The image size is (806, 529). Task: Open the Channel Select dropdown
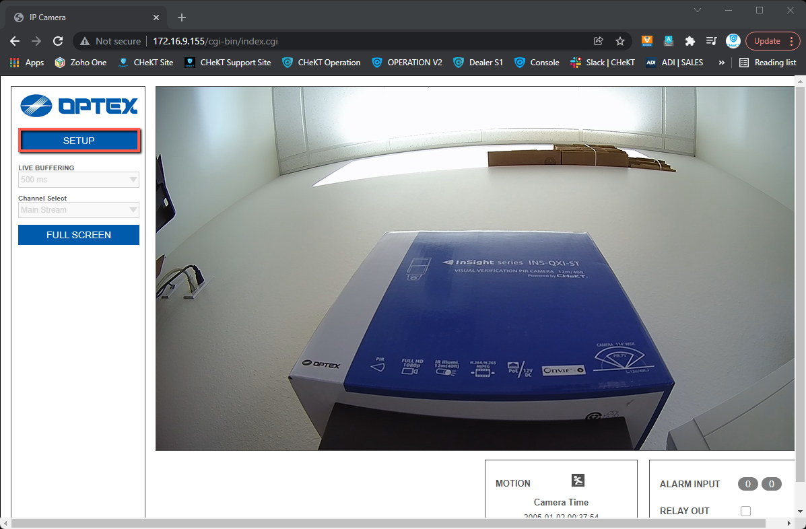[79, 209]
